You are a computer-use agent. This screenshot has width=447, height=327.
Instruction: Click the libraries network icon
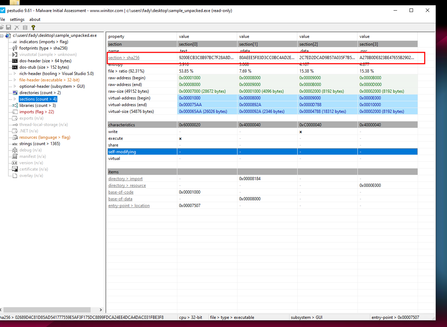point(15,105)
